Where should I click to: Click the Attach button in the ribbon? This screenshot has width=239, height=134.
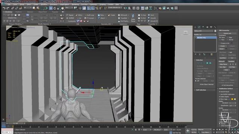tap(101, 18)
